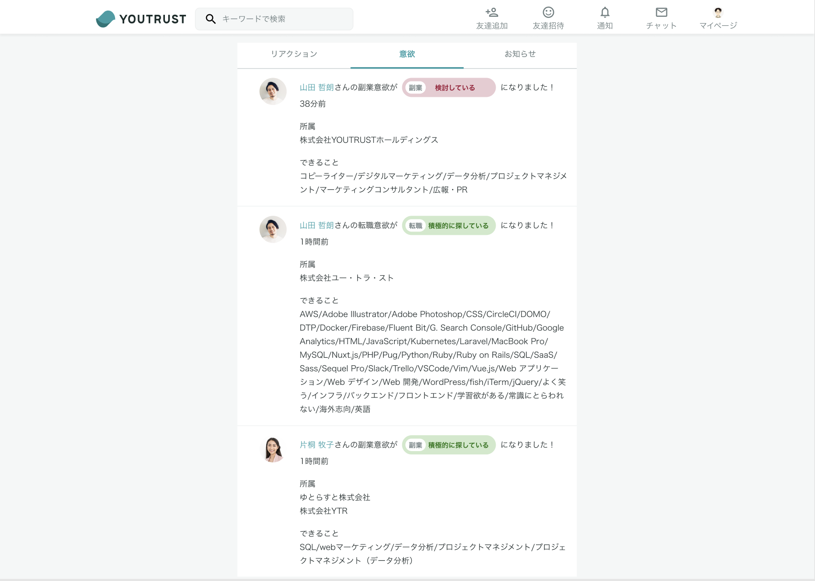Click the YOUTRUST logo

(x=141, y=19)
